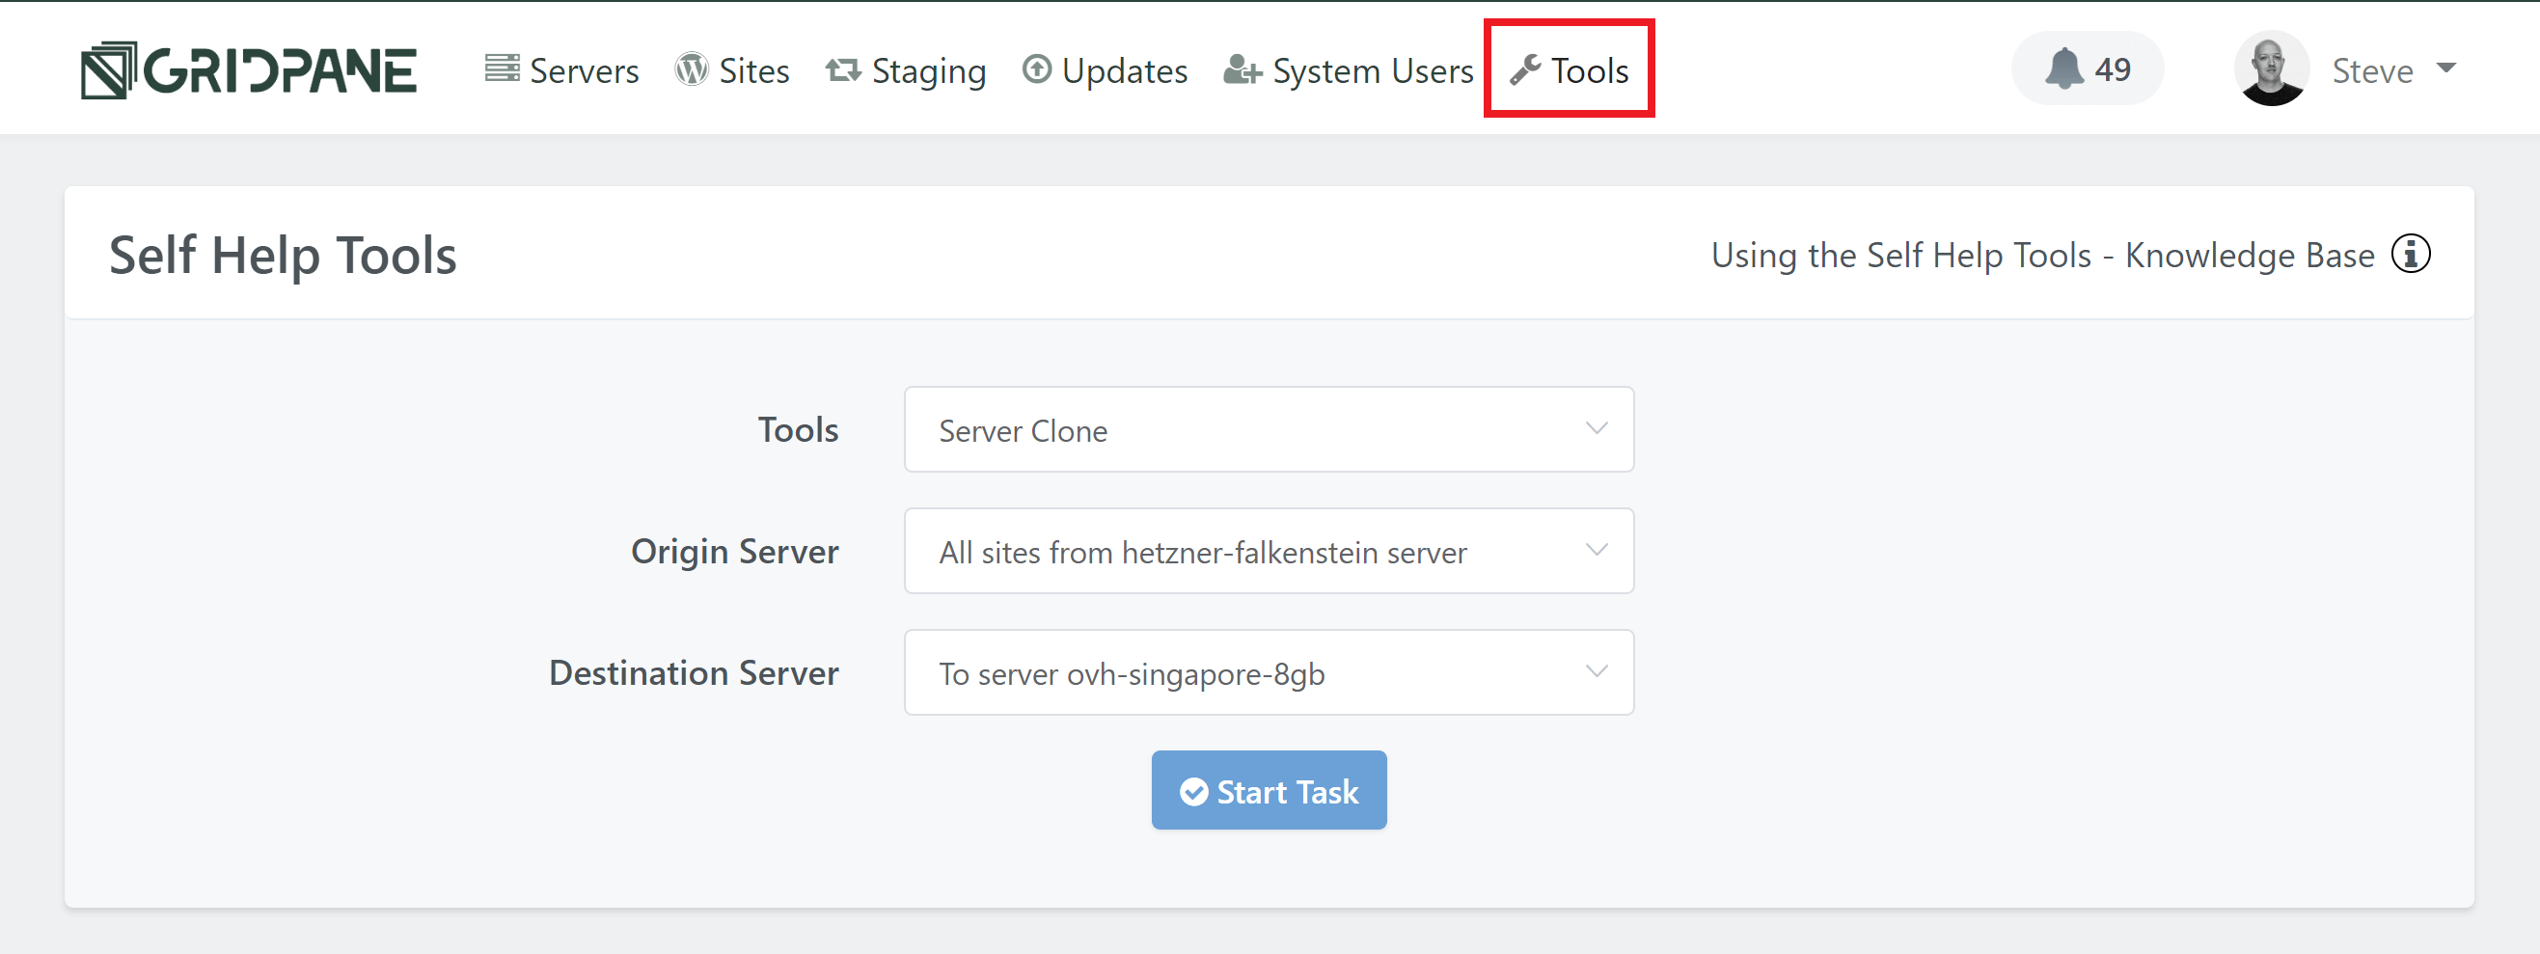The width and height of the screenshot is (2540, 954).
Task: Open the Origin Server dropdown
Action: 1268,551
